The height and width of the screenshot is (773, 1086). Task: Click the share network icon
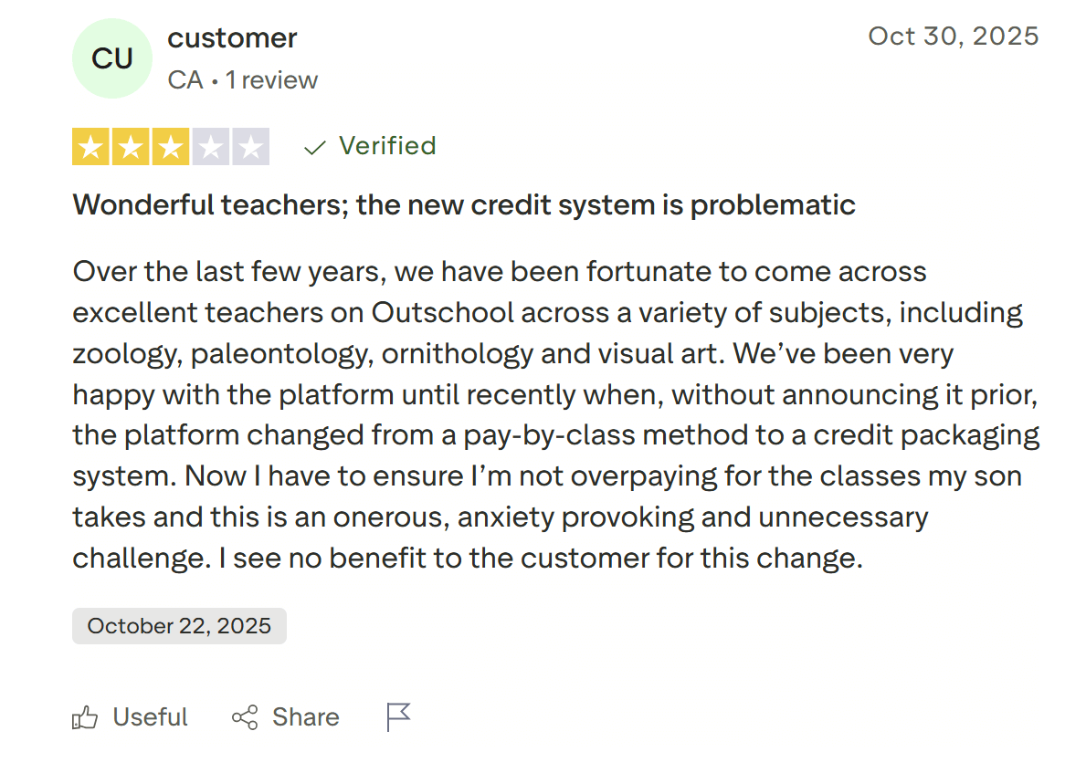(x=245, y=717)
